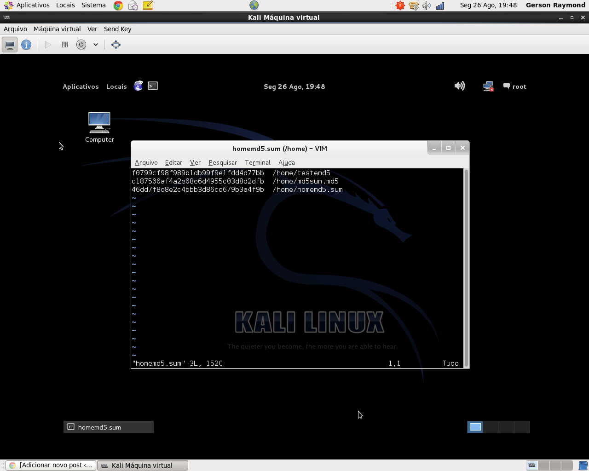589x471 pixels.
Task: Click homemd5.sum task in Kali bottom panel
Action: pos(109,427)
